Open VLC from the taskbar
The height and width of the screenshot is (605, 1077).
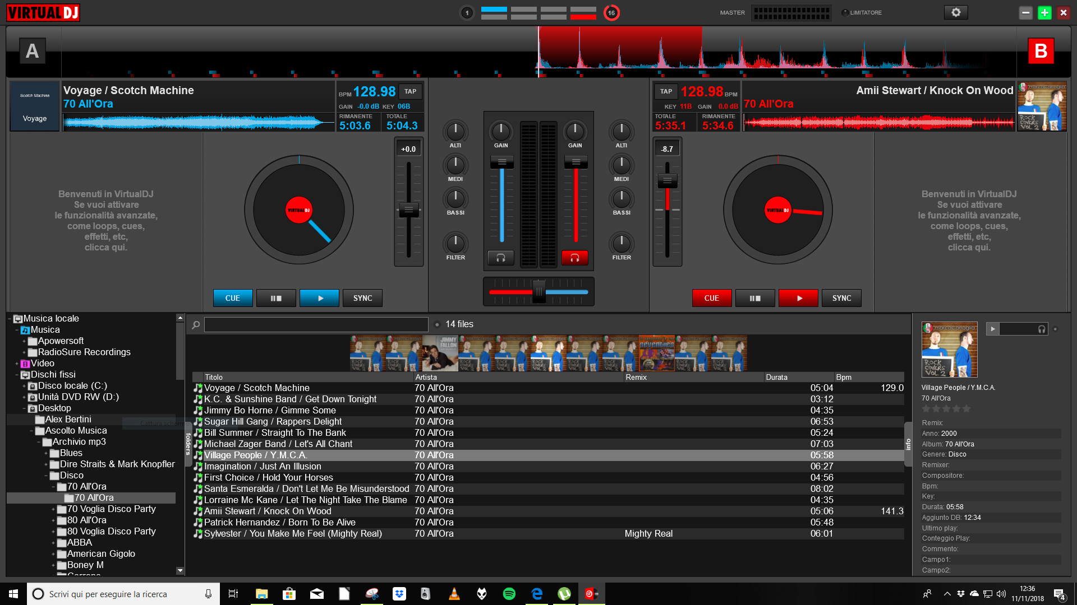[x=454, y=594]
